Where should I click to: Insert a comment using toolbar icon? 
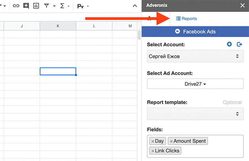[x=26, y=6]
